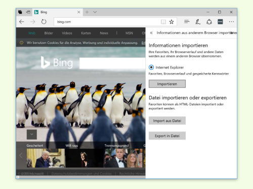Add page to favorites star icon

coord(172,22)
